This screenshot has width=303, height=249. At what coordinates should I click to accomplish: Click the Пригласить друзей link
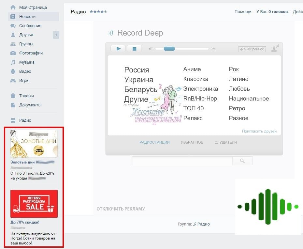pos(259,131)
